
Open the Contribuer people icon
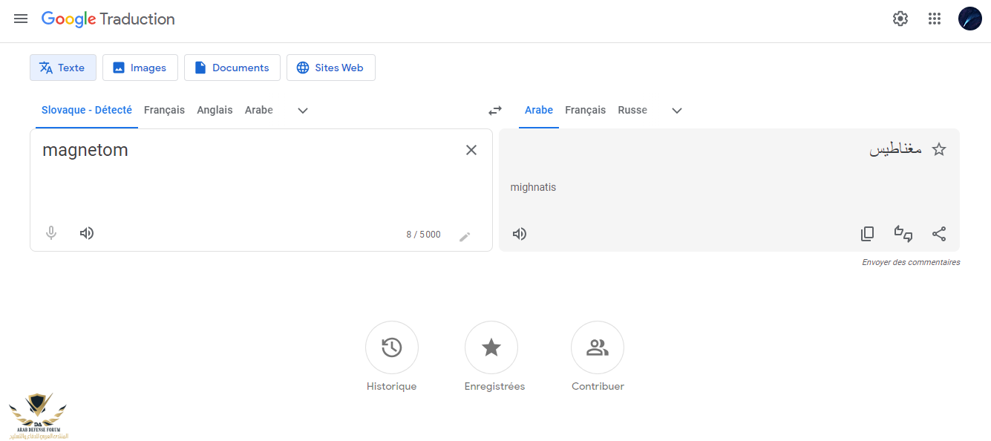click(x=598, y=347)
